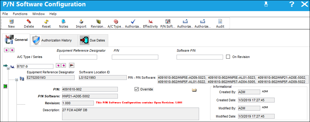Screen dimensions: 310x122
Task: Click the Modified Date field
Action: tap(256, 116)
